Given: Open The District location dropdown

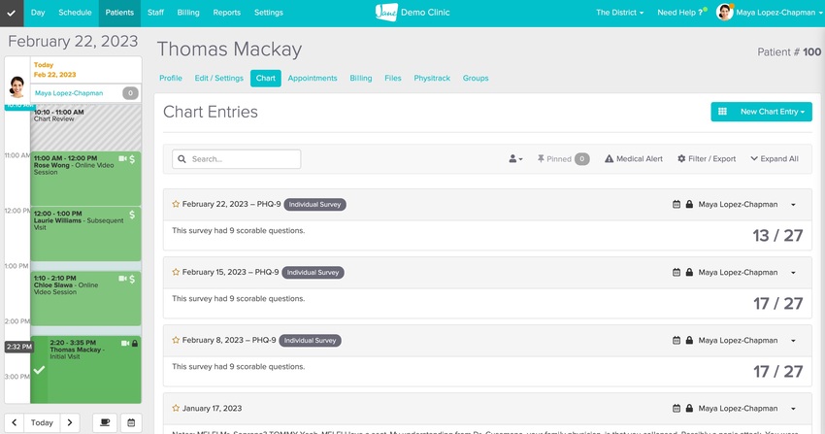Looking at the screenshot, I should click(x=619, y=13).
